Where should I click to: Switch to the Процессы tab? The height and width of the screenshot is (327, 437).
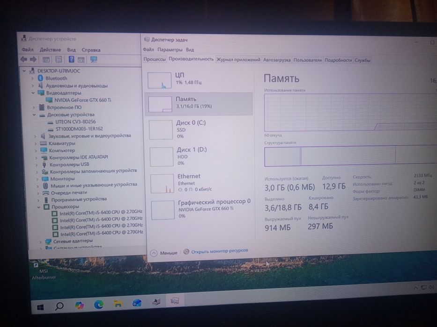pyautogui.click(x=155, y=59)
